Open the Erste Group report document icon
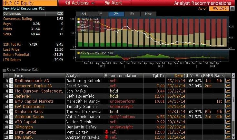Screen dimensions: 237x140 click(x=11, y=132)
